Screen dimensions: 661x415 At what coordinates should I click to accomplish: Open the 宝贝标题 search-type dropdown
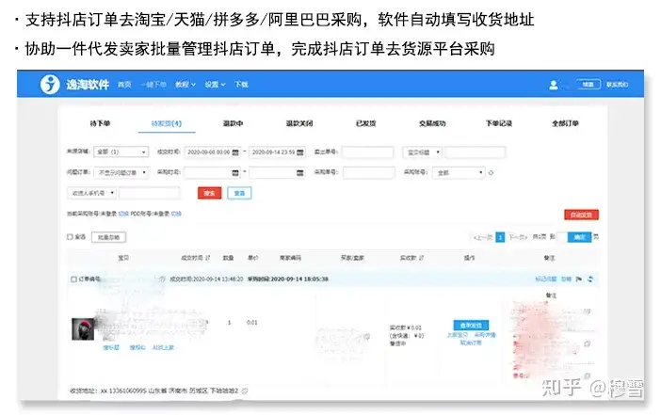[423, 152]
